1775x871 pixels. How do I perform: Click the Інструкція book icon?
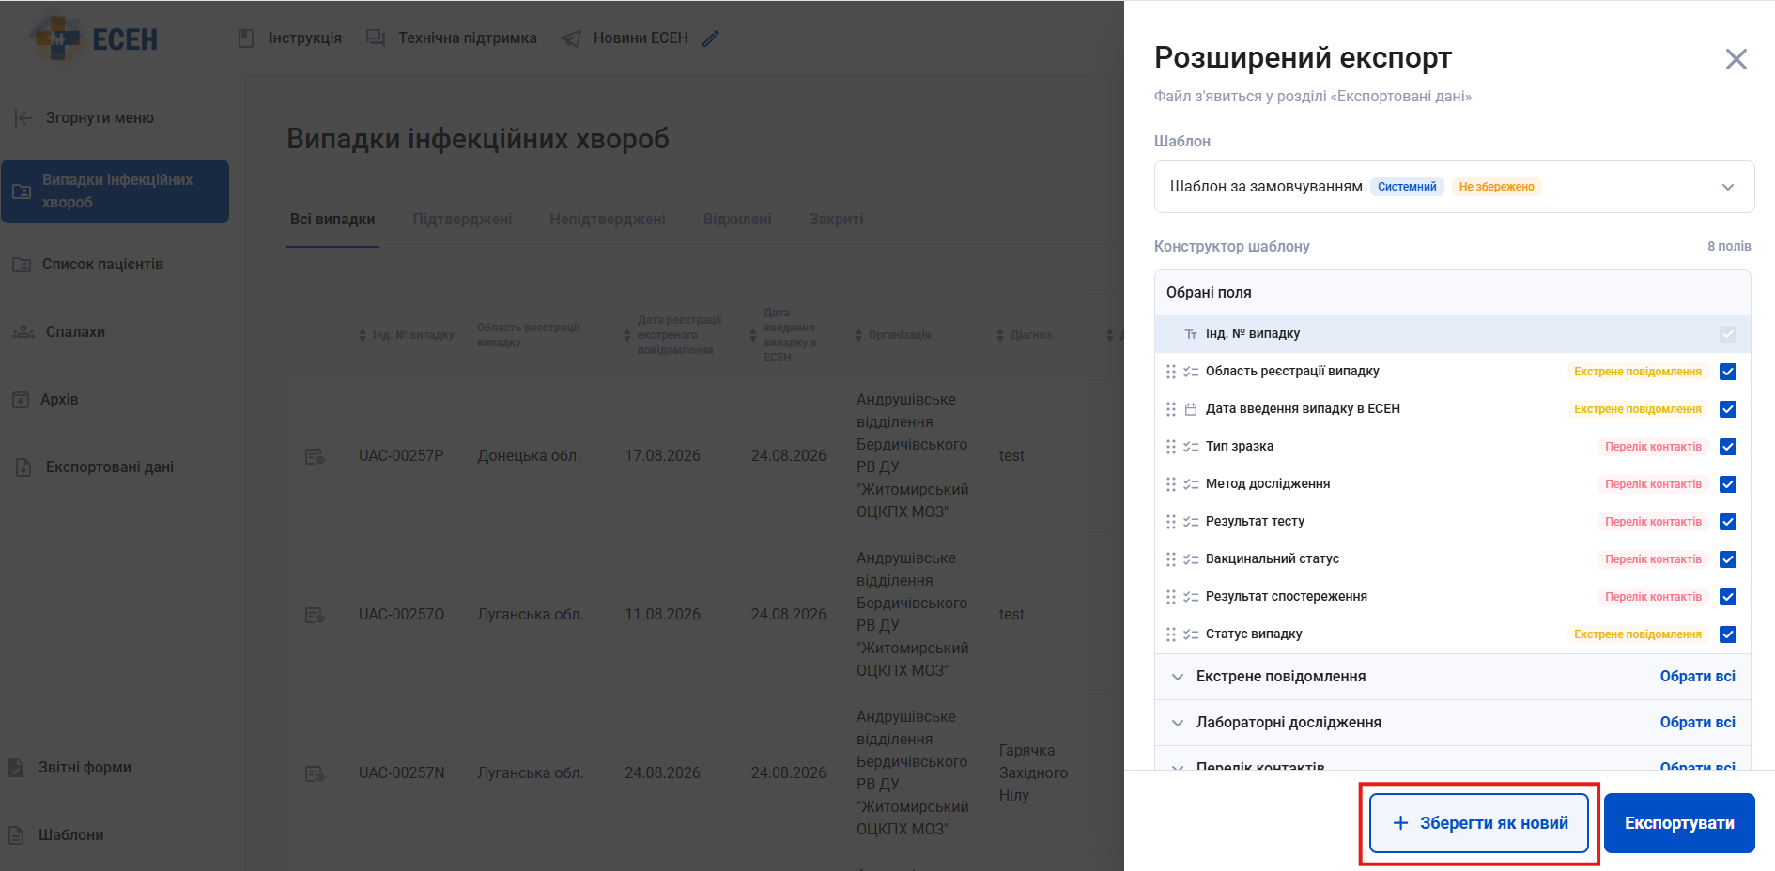[x=246, y=38]
